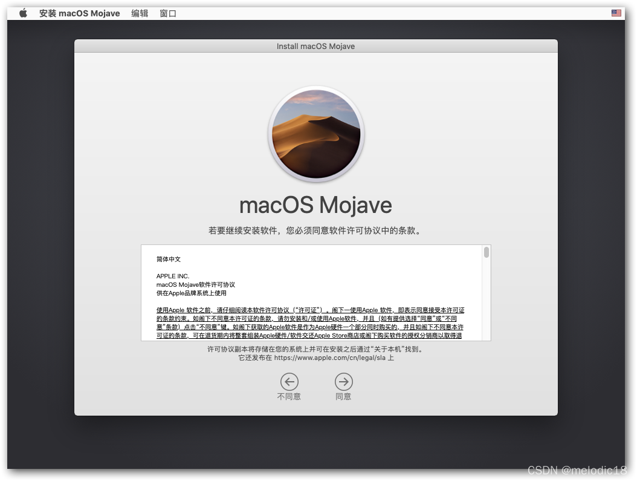The image size is (637, 481).
Task: Click the 同意 right-arrow agree icon
Action: tap(344, 382)
